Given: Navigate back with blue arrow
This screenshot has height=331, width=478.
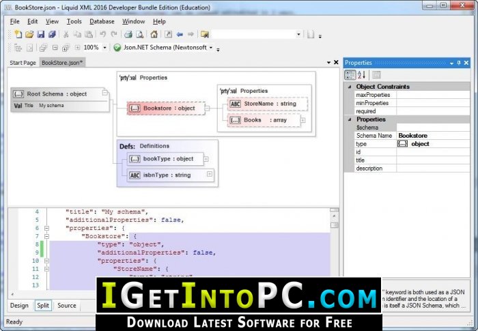Looking at the screenshot, I should [180, 34].
